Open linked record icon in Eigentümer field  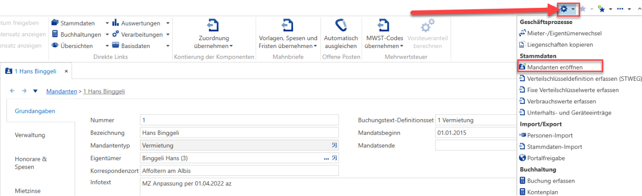[335, 158]
